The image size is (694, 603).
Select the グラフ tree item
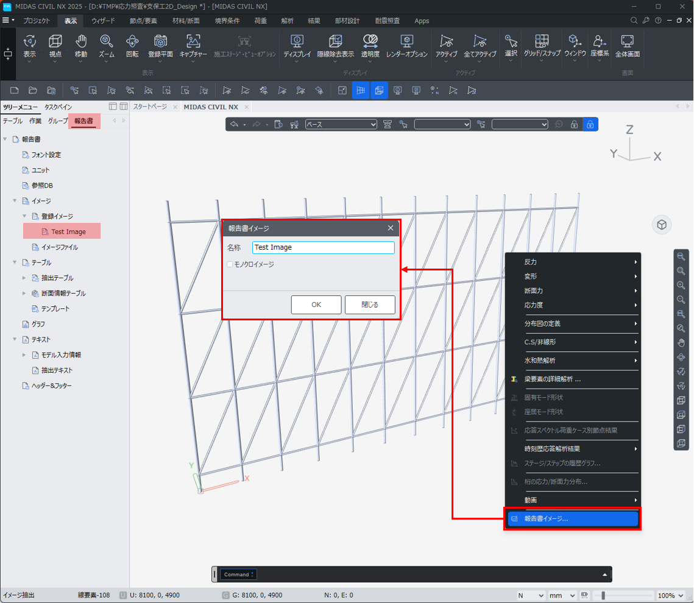tap(34, 324)
